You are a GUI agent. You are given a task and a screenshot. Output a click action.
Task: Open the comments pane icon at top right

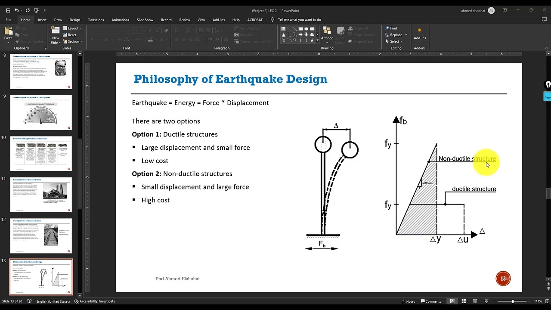(544, 20)
